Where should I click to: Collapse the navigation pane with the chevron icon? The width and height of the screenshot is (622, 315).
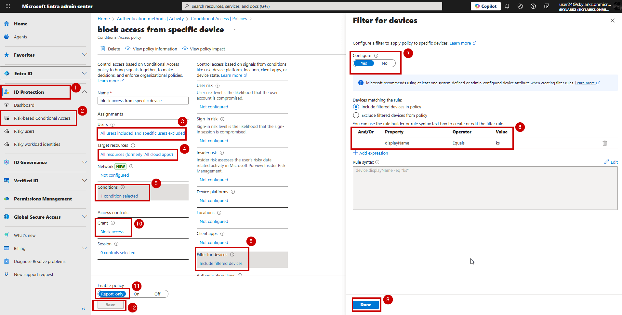pyautogui.click(x=83, y=308)
